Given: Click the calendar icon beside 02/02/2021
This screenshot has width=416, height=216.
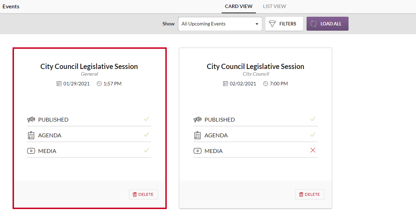Looking at the screenshot, I should tap(225, 84).
